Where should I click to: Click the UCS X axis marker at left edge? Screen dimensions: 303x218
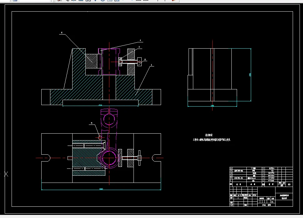(6, 174)
